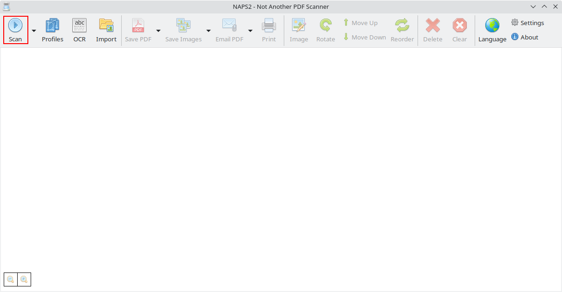Image resolution: width=562 pixels, height=292 pixels.
Task: Zoom in on the thumbnails
Action: [x=24, y=279]
